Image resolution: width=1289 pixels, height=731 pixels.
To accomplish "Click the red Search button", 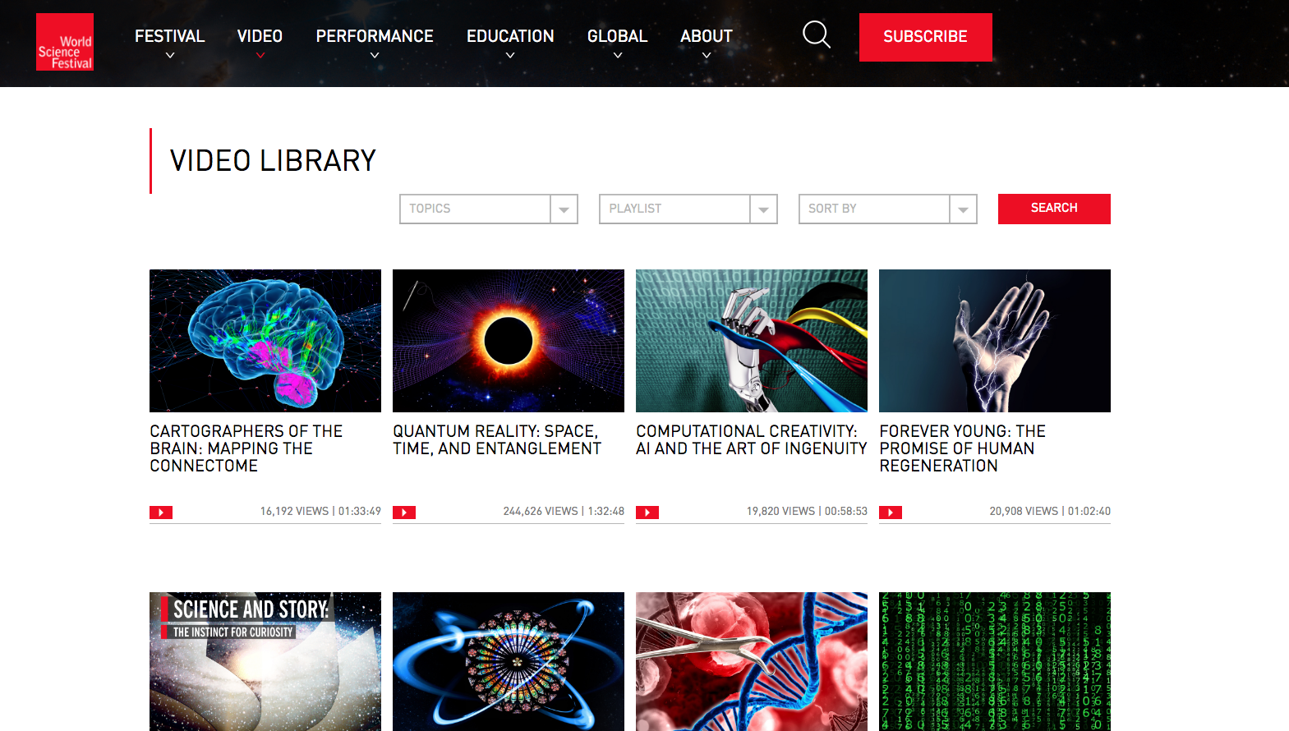I will [x=1054, y=209].
